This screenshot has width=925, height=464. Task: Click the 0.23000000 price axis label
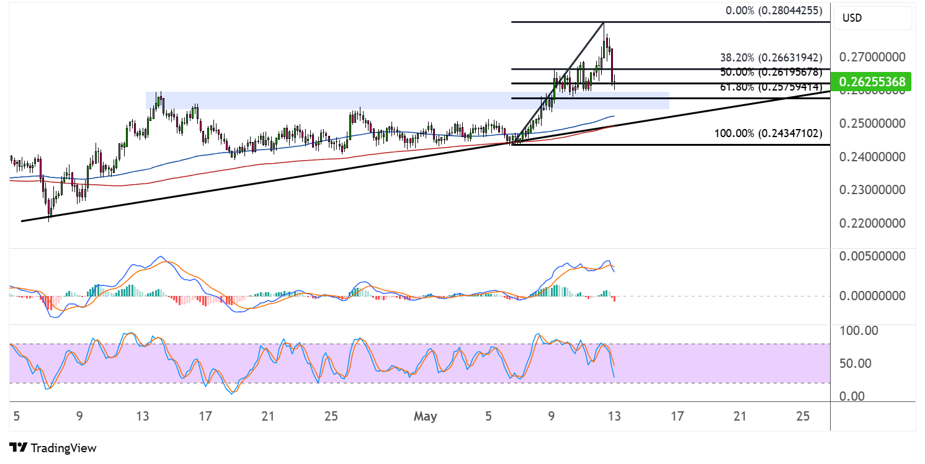click(873, 190)
